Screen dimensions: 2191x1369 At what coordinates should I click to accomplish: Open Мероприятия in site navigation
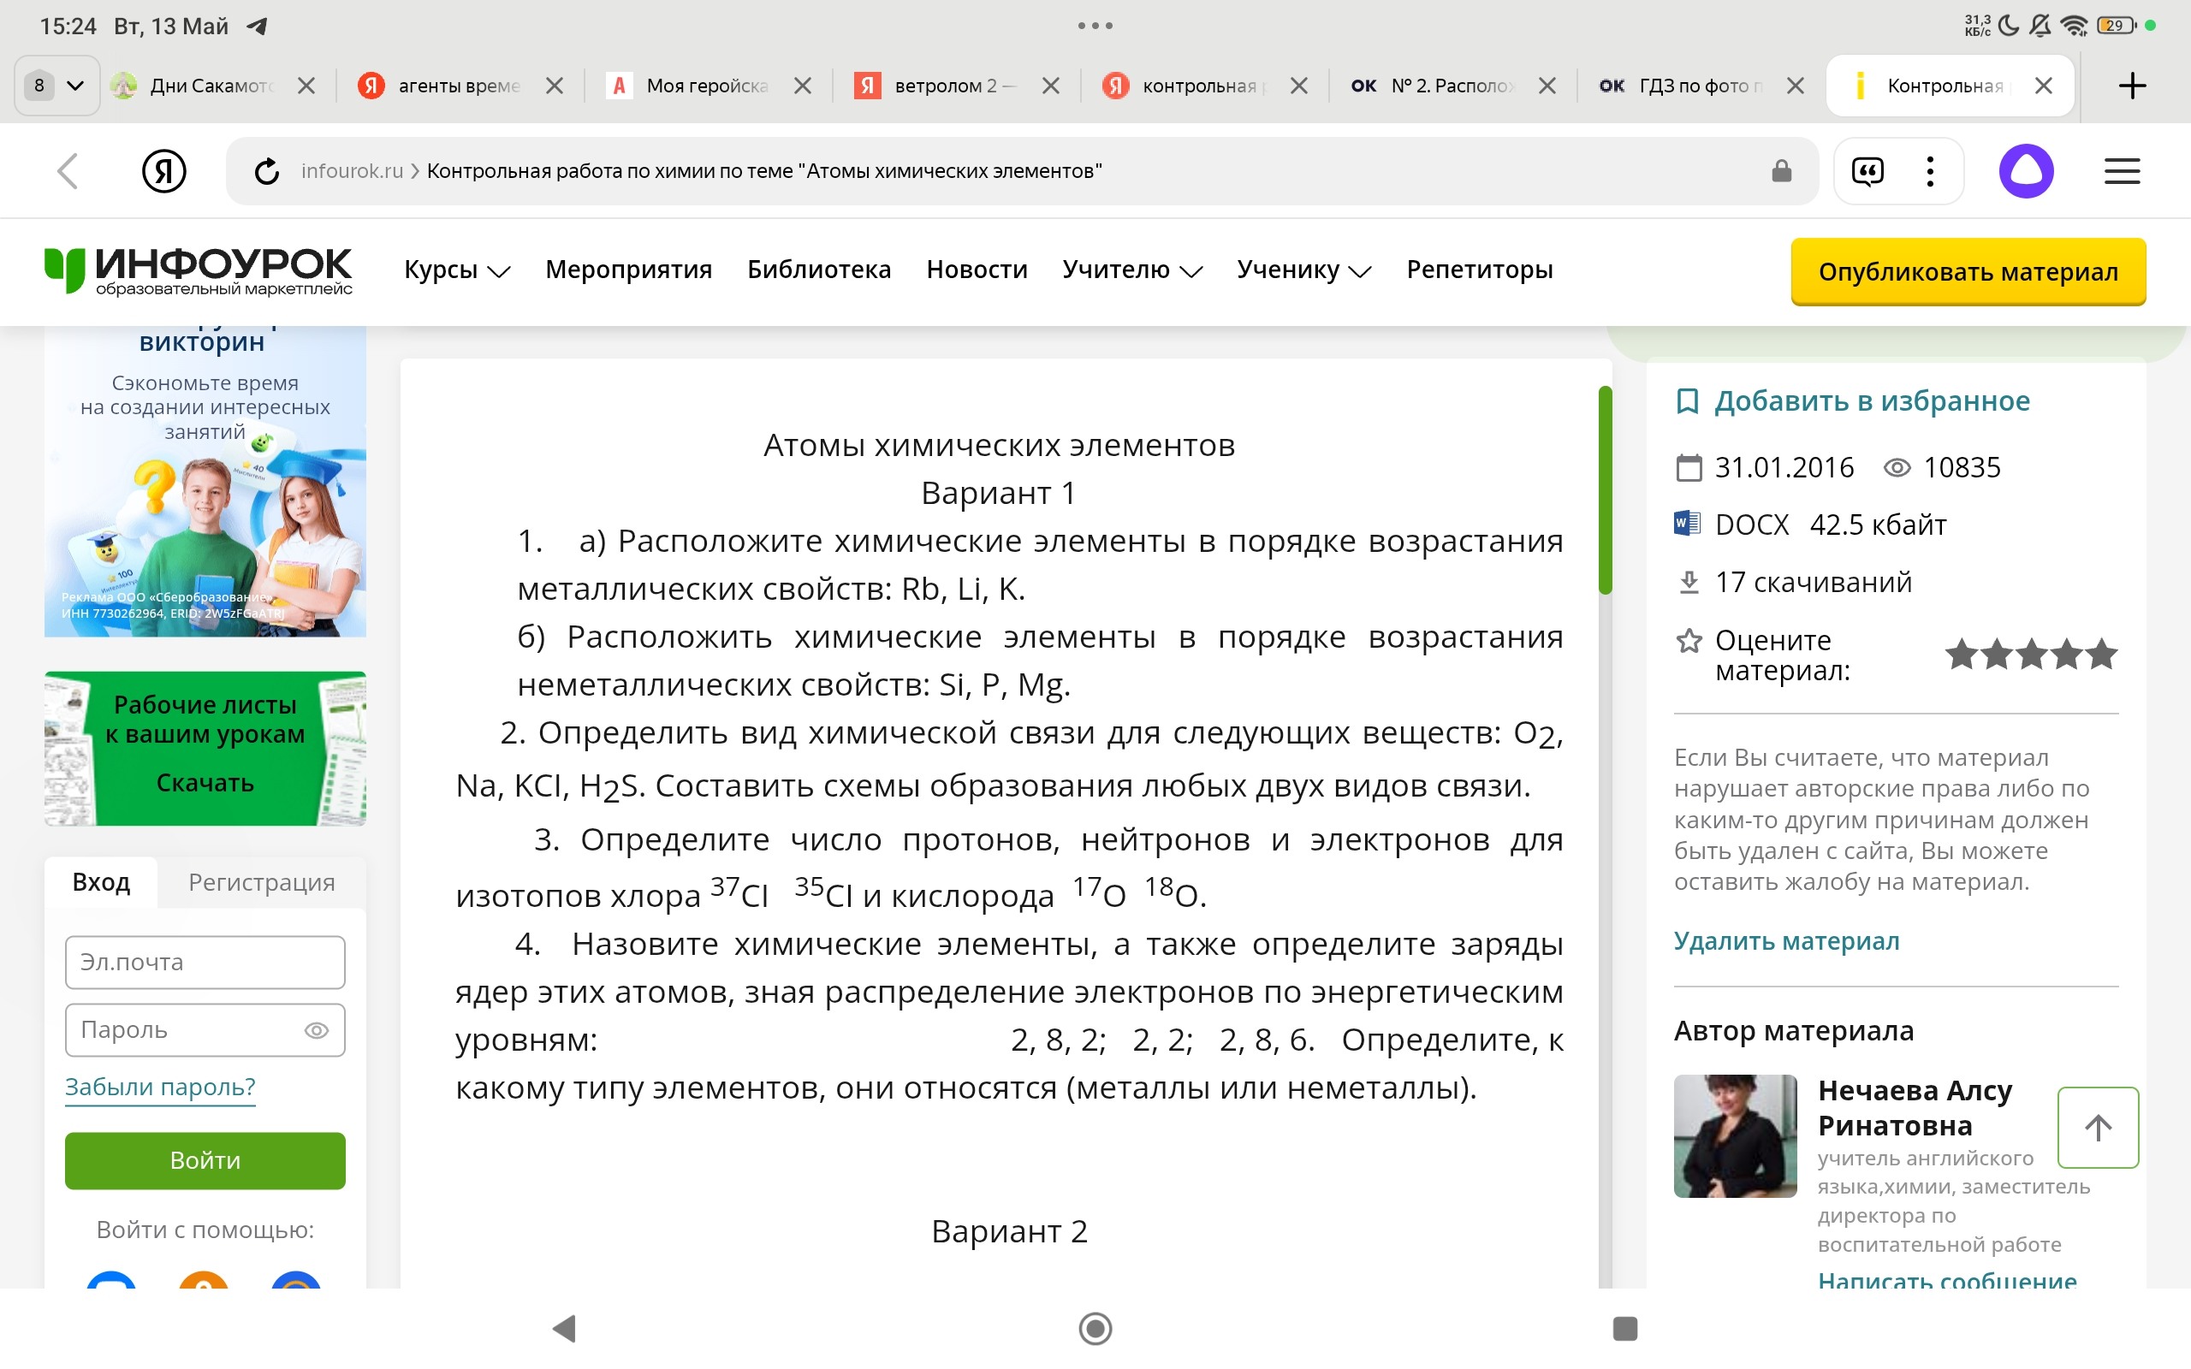click(628, 270)
